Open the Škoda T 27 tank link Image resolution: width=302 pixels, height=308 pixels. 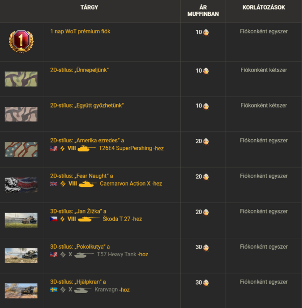point(117,219)
